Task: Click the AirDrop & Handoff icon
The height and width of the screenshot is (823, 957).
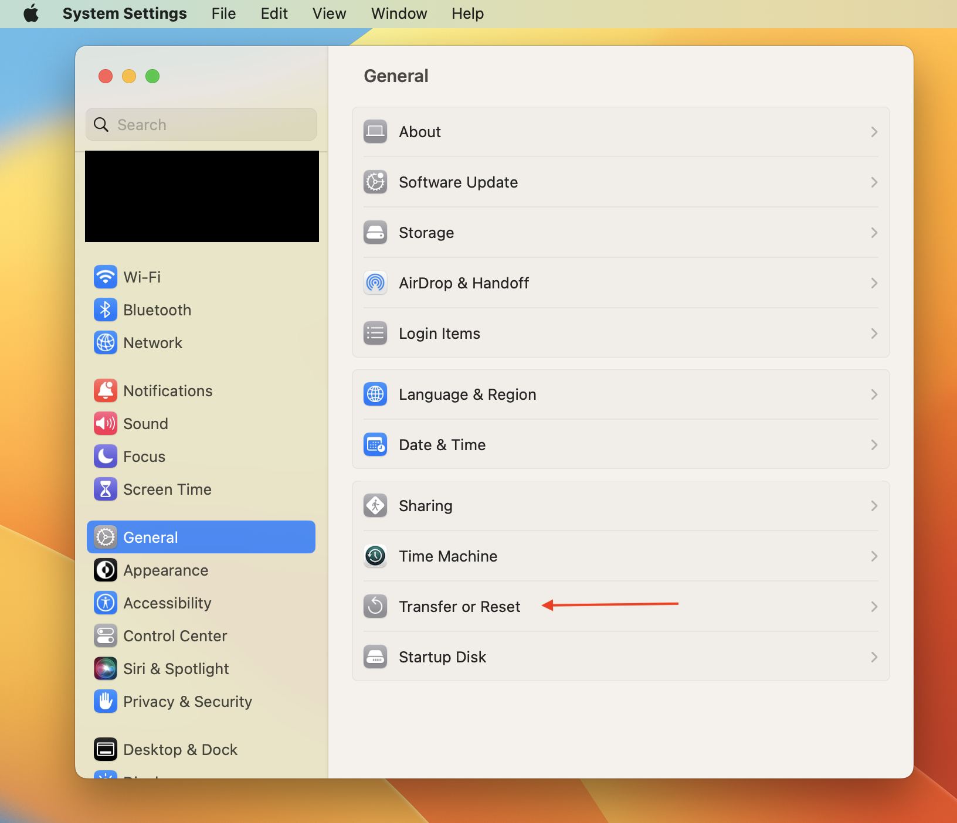Action: [375, 283]
